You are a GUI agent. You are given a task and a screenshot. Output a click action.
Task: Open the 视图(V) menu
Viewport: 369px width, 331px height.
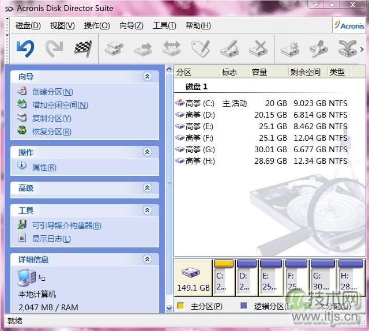pyautogui.click(x=62, y=25)
